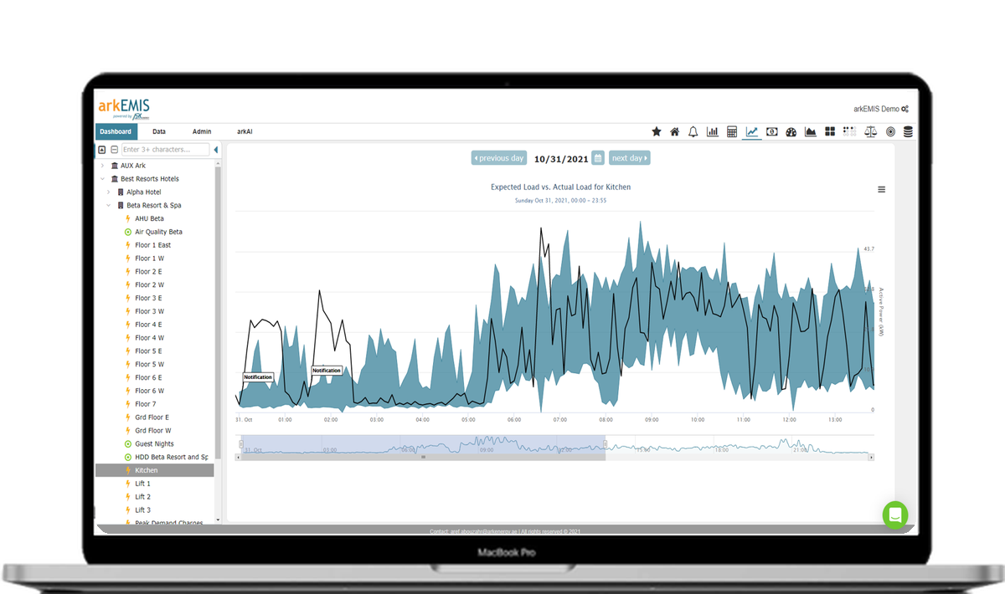Open the dotted heatmap matrix icon
Image resolution: width=1005 pixels, height=594 pixels.
(x=850, y=131)
